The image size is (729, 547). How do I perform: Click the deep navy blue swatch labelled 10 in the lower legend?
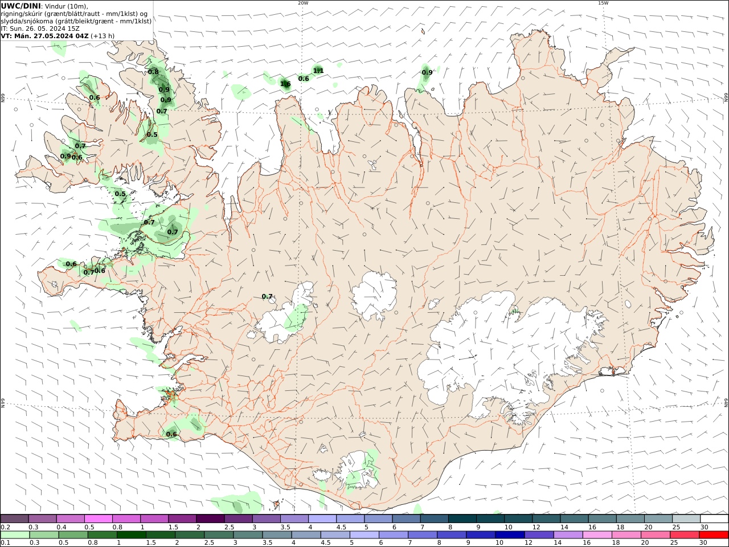510,535
